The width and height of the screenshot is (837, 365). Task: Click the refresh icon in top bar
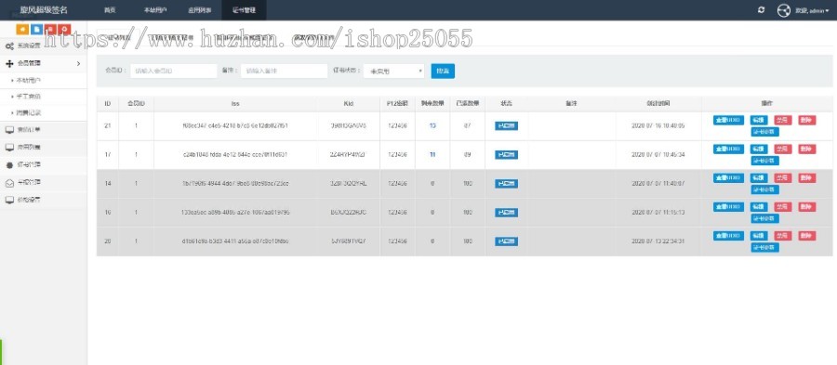pyautogui.click(x=761, y=10)
